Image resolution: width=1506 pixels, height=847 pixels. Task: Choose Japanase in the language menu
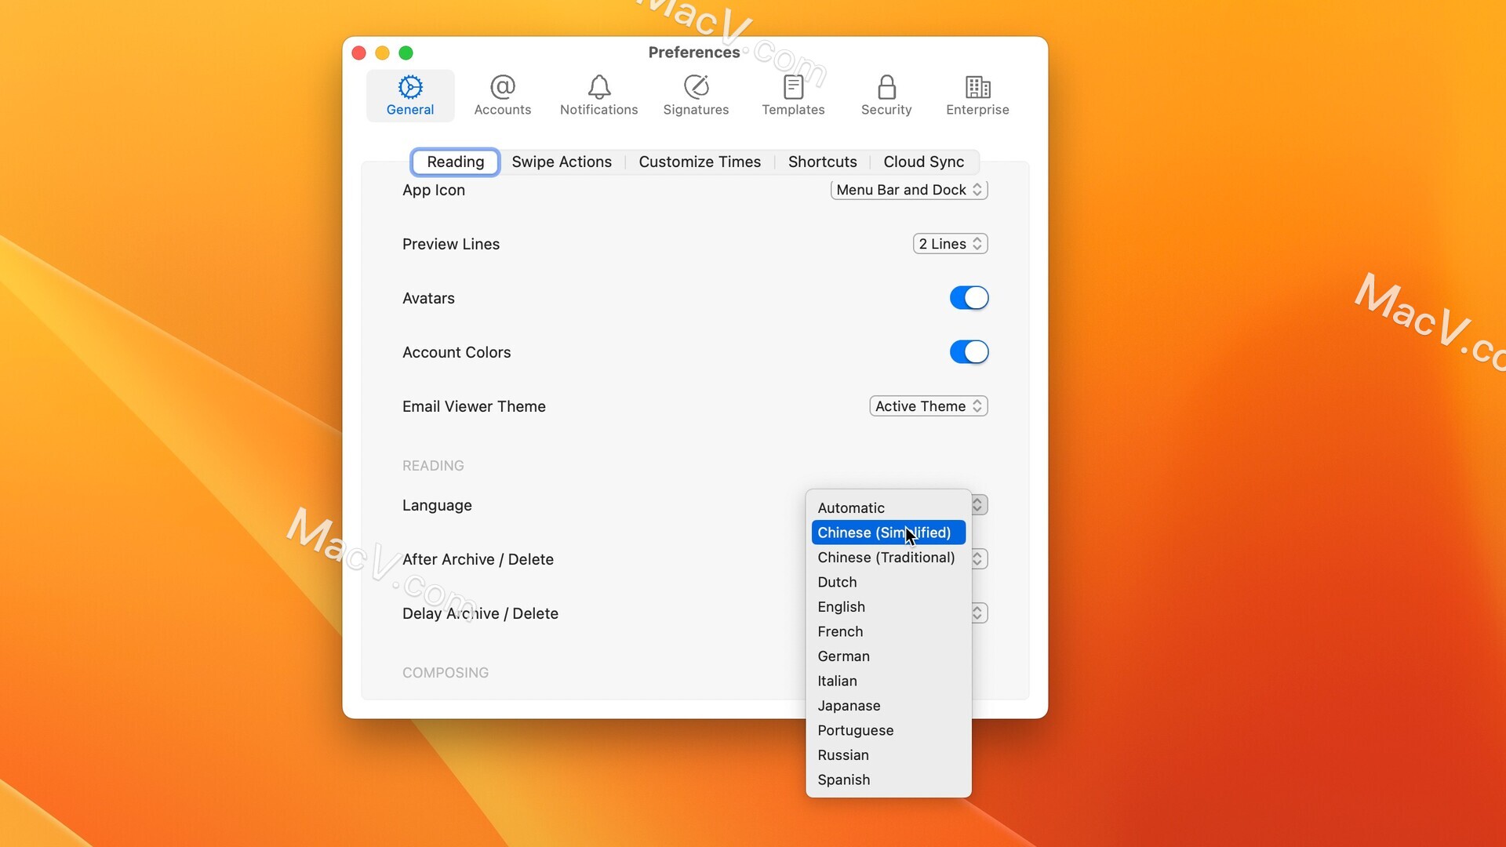point(889,706)
